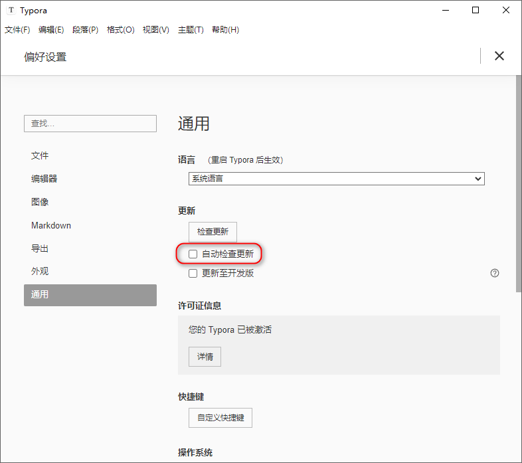This screenshot has width=522, height=463.
Task: Open the 编辑(E) menu
Action: point(51,30)
